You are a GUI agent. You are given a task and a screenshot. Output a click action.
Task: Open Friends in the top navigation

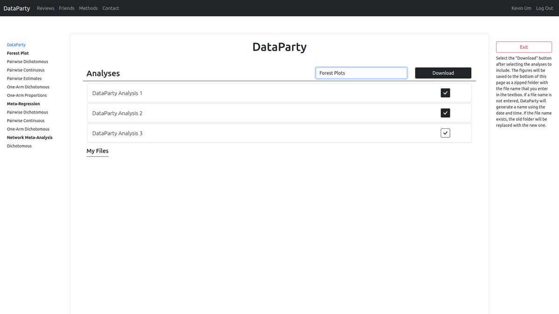click(x=67, y=8)
